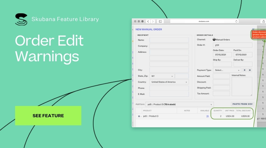Click the Deliver By date field

[x=243, y=64]
